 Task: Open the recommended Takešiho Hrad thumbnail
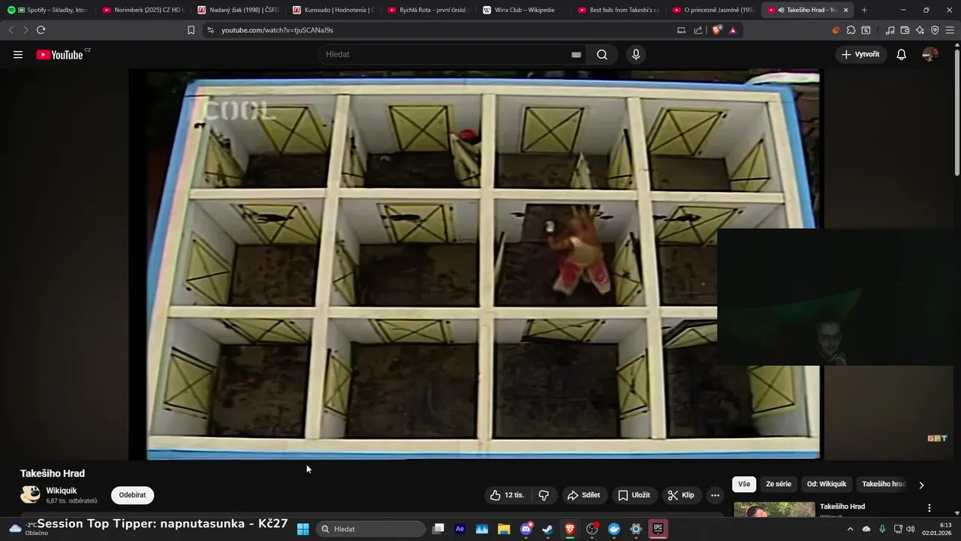tap(774, 509)
